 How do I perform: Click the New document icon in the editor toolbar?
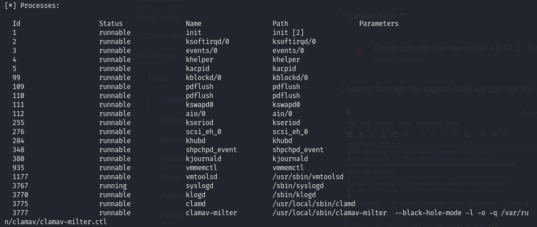[x=350, y=135]
